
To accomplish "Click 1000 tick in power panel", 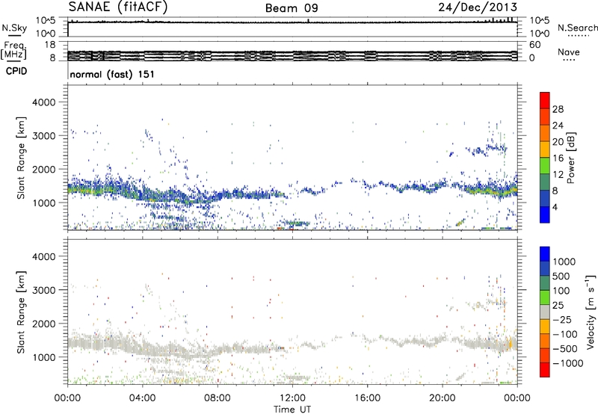I will coord(43,203).
